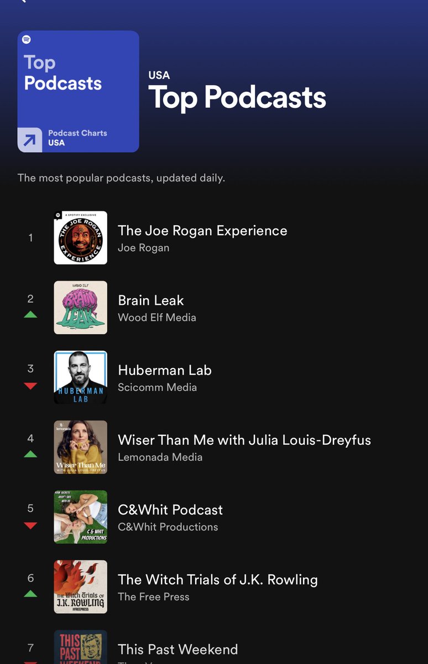428x664 pixels.
Task: Select Scicomm Media publisher text
Action: (158, 387)
